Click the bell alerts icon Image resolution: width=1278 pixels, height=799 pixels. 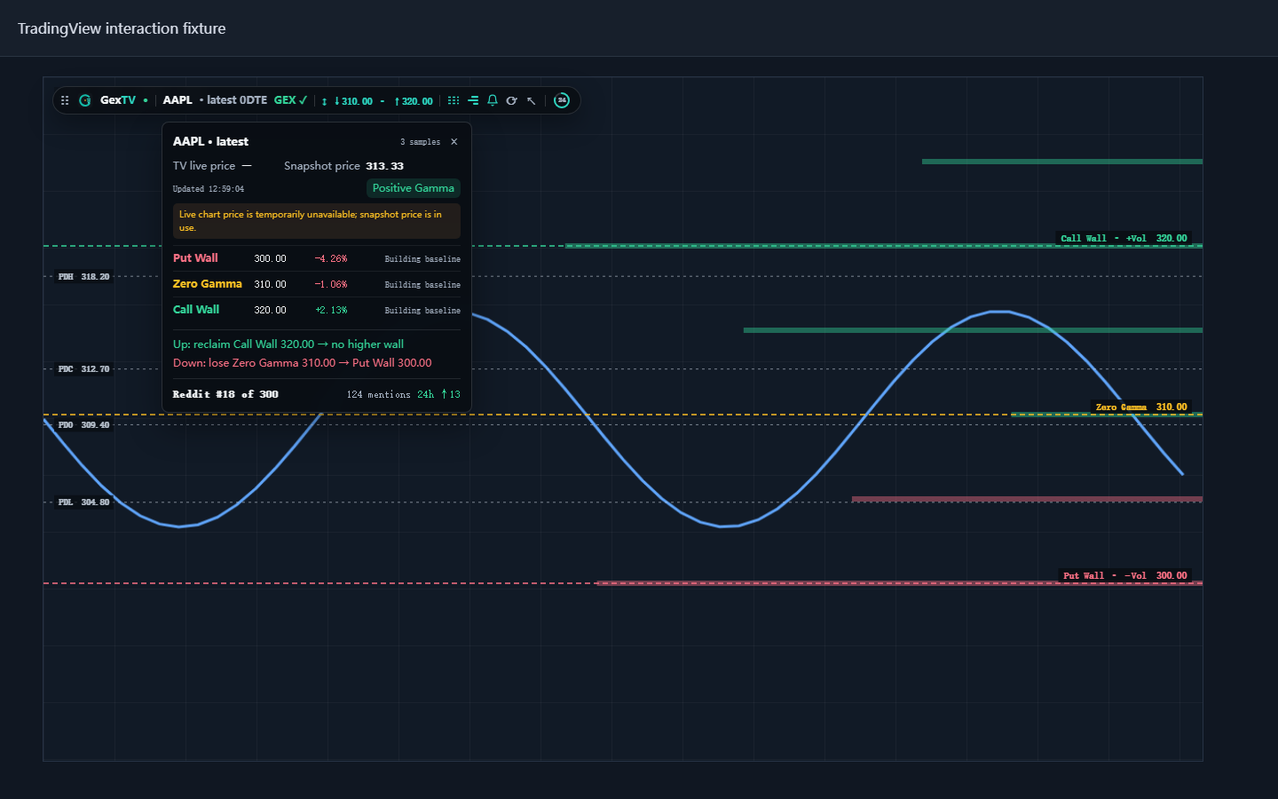(x=493, y=100)
